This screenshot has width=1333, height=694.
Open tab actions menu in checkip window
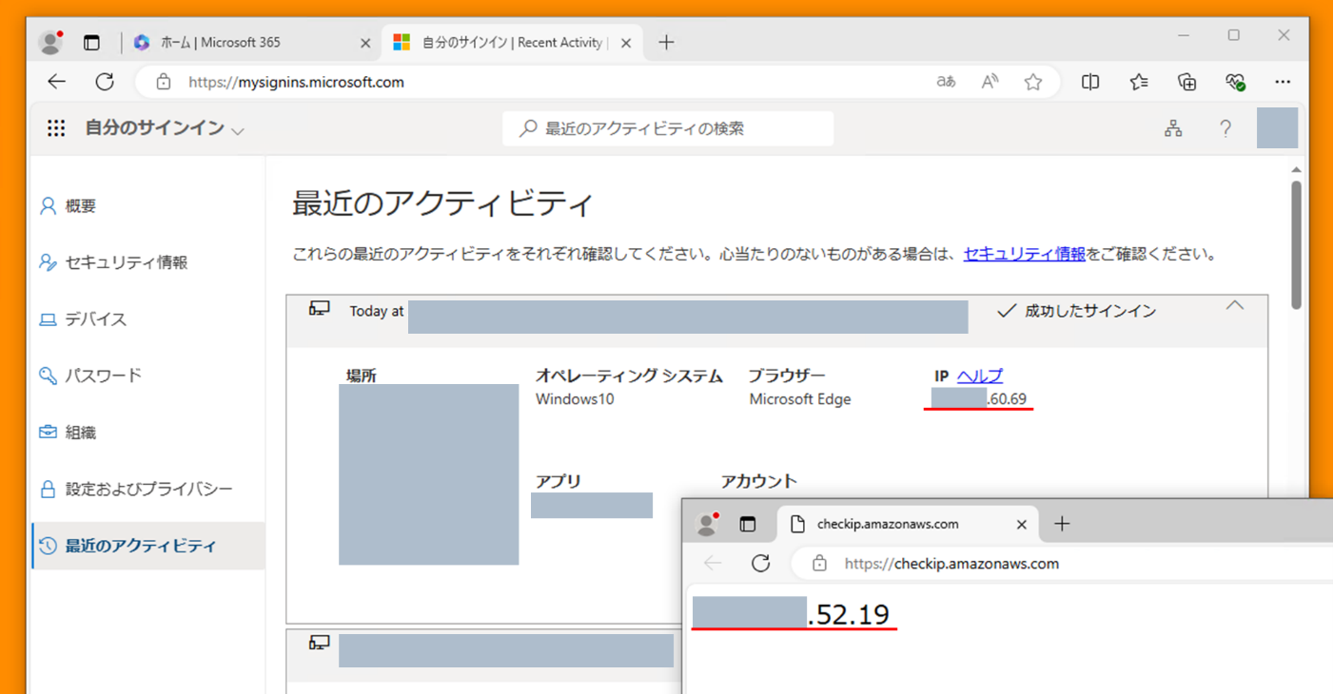pyautogui.click(x=748, y=524)
